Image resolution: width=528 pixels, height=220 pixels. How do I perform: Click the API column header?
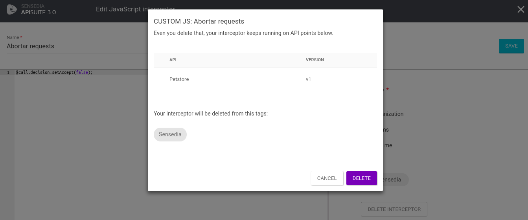coord(173,60)
